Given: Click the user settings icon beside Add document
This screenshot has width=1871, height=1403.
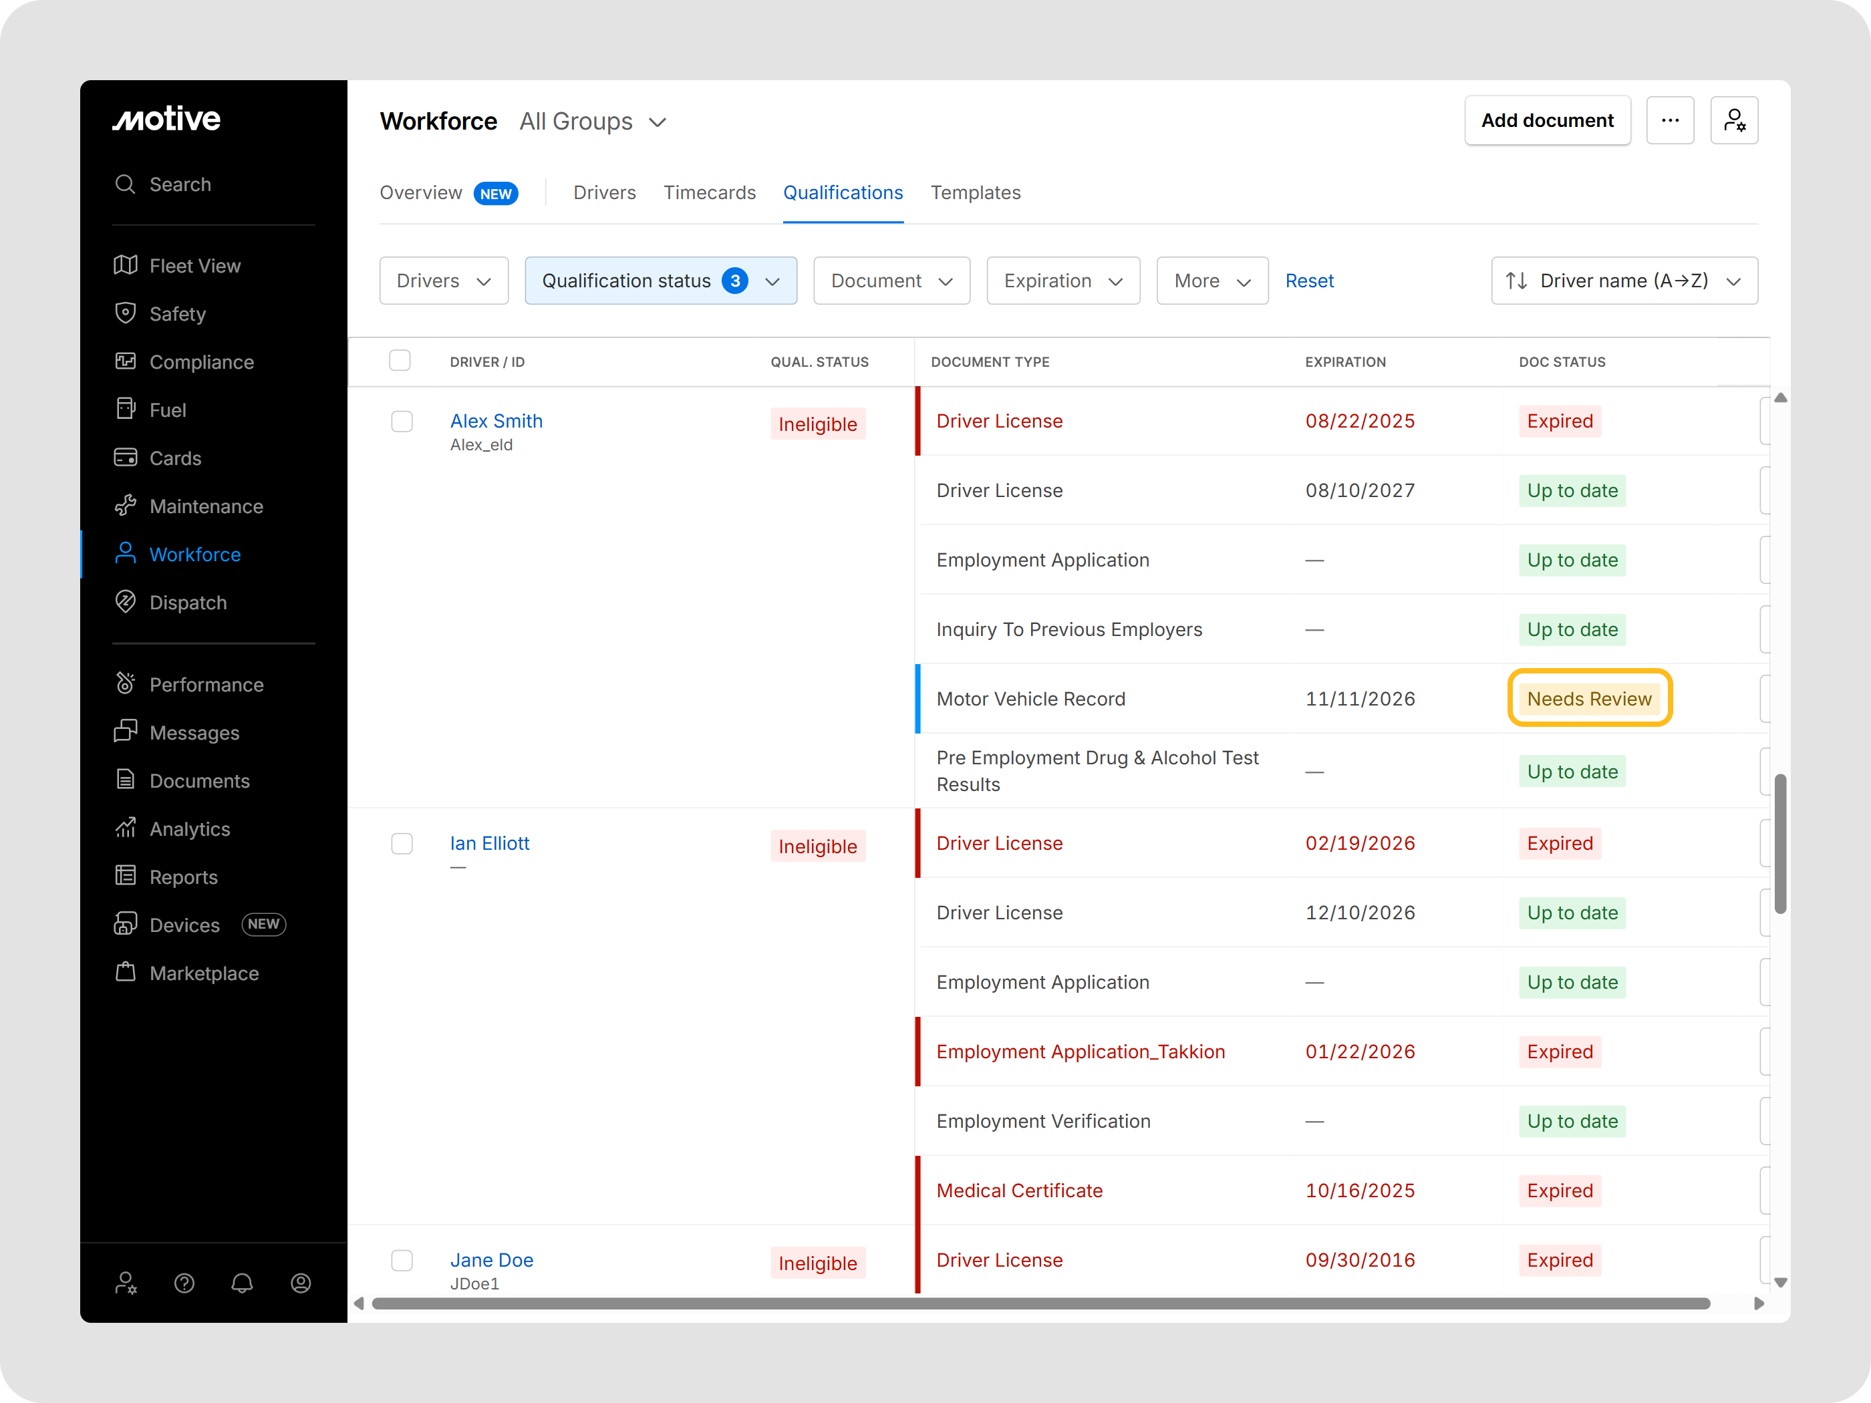Looking at the screenshot, I should (1733, 121).
